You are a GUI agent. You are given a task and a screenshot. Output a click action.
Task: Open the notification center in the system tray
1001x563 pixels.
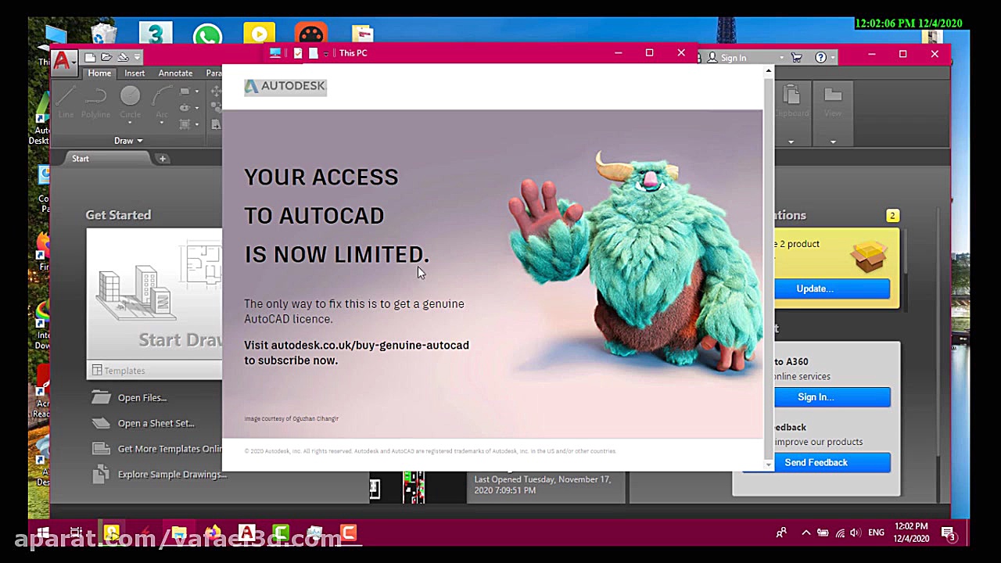[x=949, y=533]
